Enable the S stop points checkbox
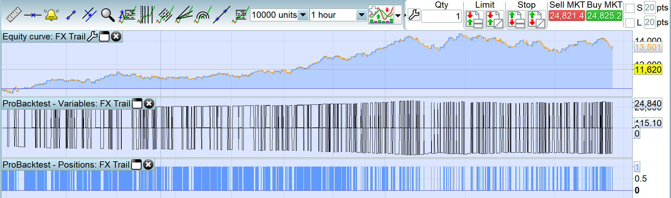 pos(630,8)
